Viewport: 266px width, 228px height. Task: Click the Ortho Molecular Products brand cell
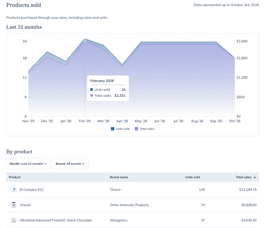point(129,205)
